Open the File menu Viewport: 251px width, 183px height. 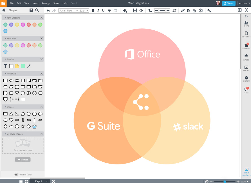tap(12, 3)
